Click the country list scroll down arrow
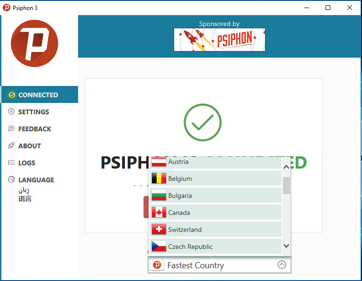 point(286,246)
